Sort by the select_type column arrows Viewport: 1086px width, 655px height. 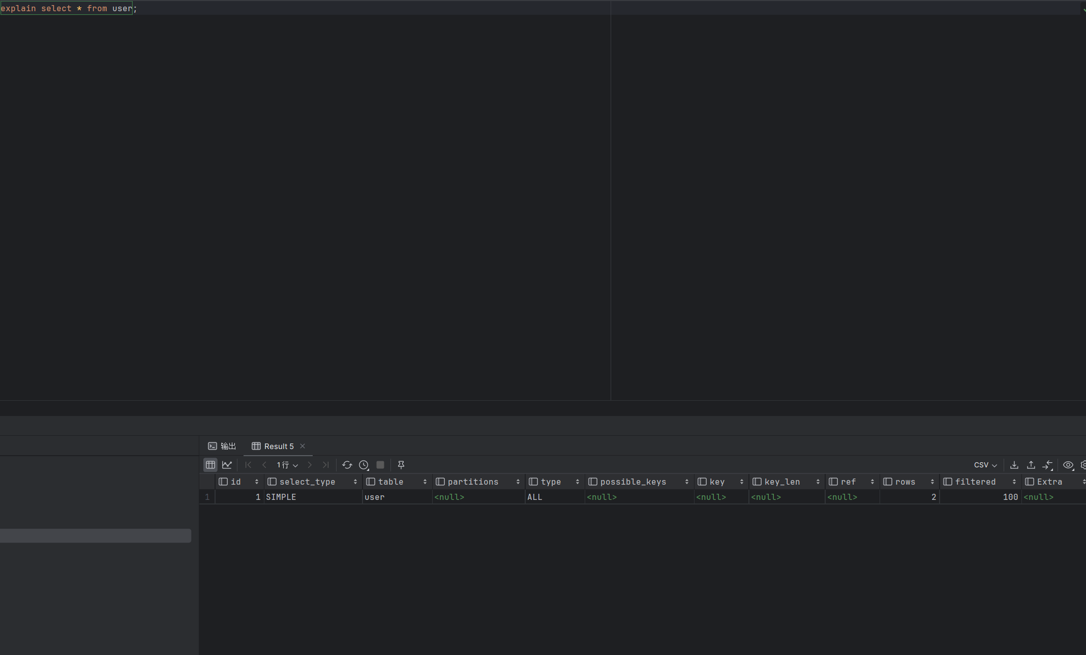tap(355, 482)
